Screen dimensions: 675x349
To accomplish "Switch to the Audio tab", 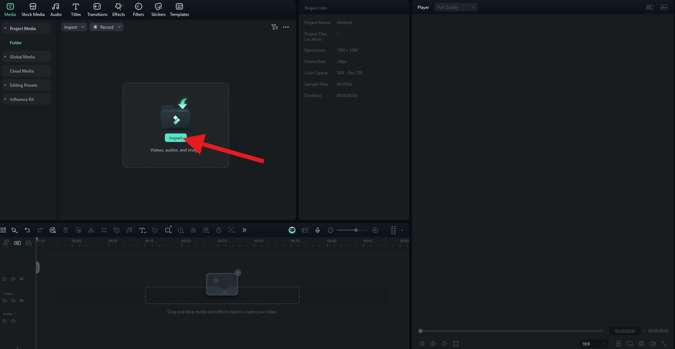I will click(56, 10).
